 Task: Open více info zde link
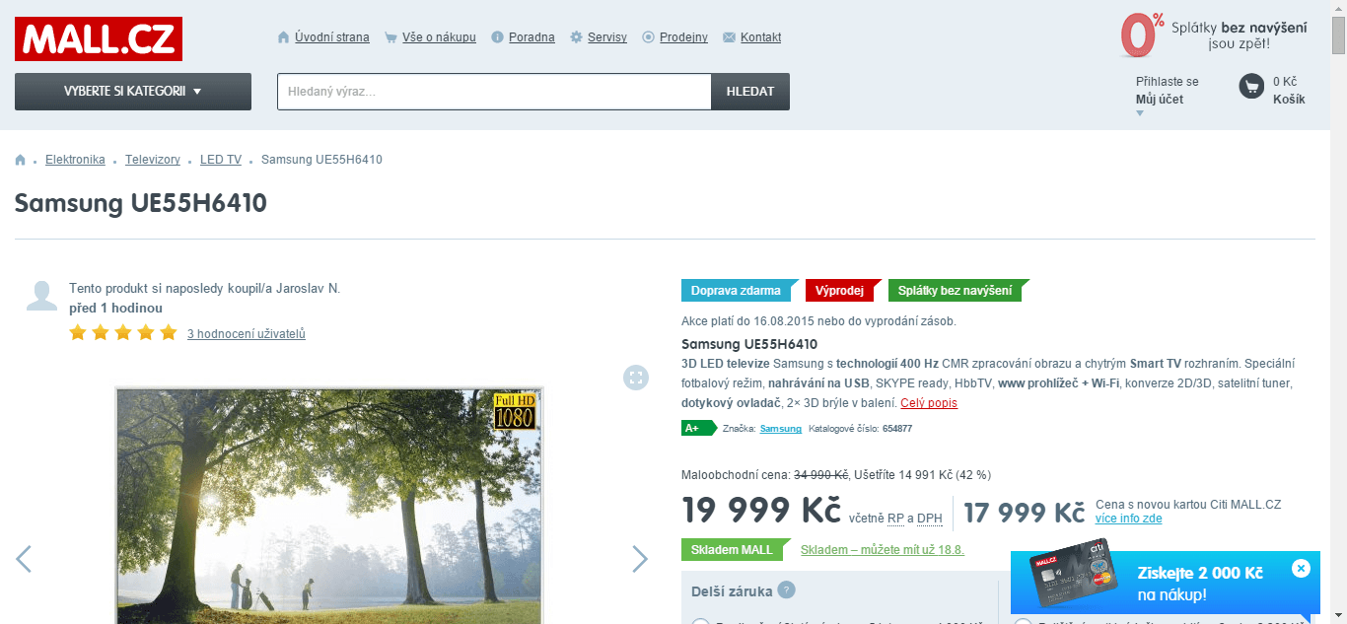pyautogui.click(x=1128, y=519)
